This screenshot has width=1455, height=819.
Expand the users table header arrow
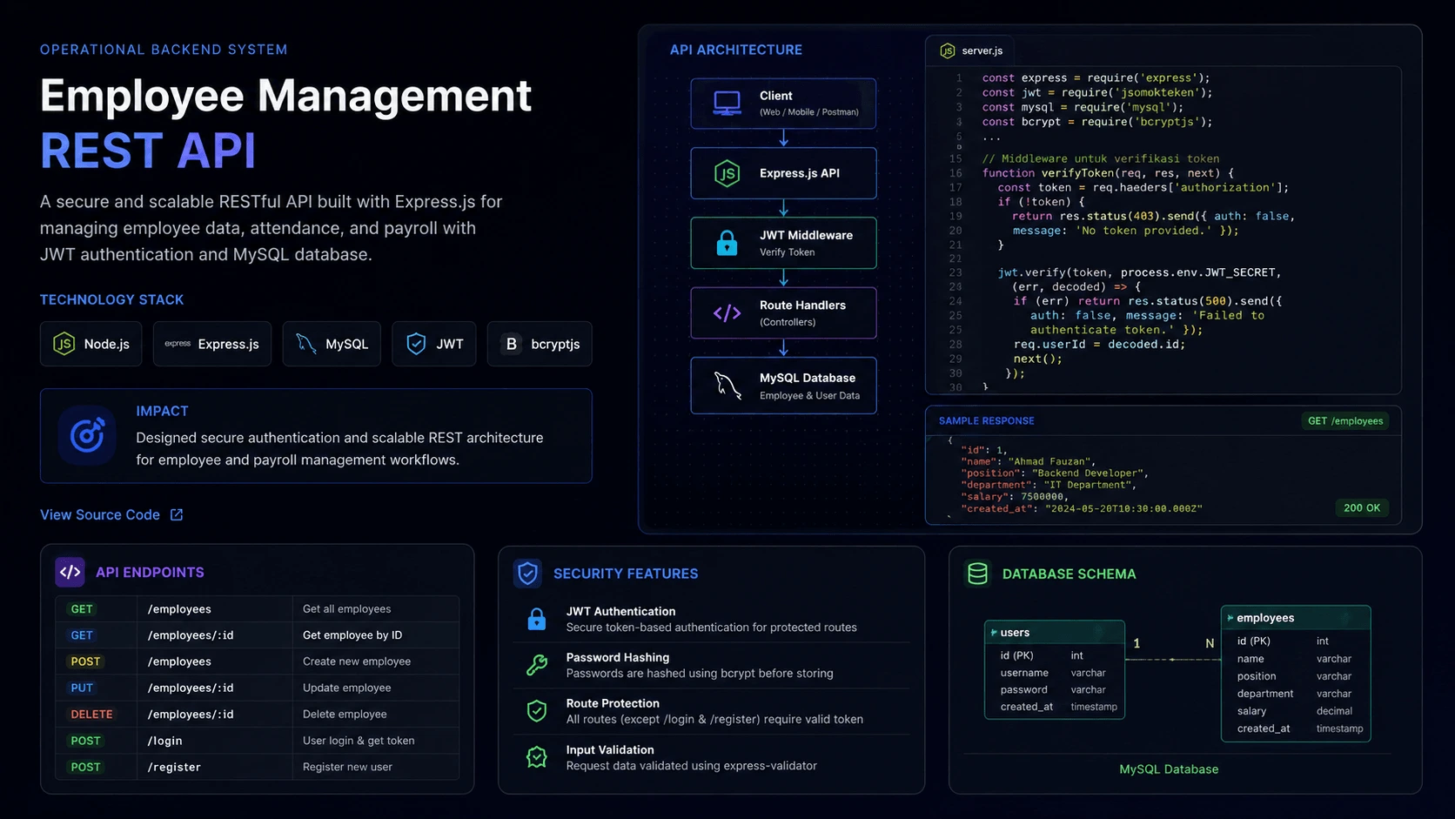[x=994, y=633]
